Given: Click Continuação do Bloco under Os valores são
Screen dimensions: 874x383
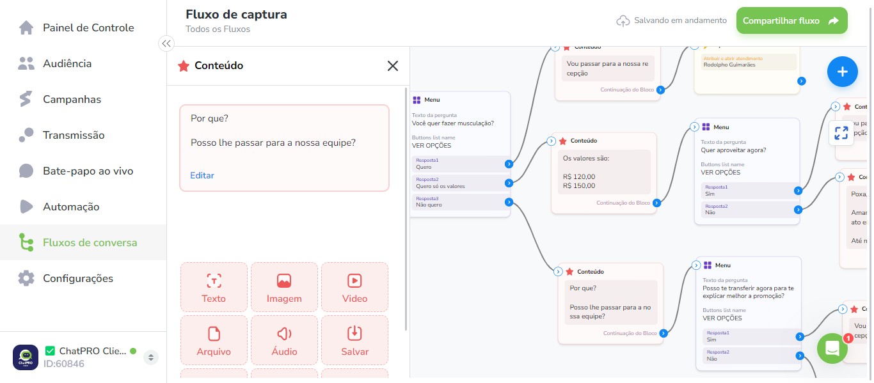Looking at the screenshot, I should [x=623, y=203].
